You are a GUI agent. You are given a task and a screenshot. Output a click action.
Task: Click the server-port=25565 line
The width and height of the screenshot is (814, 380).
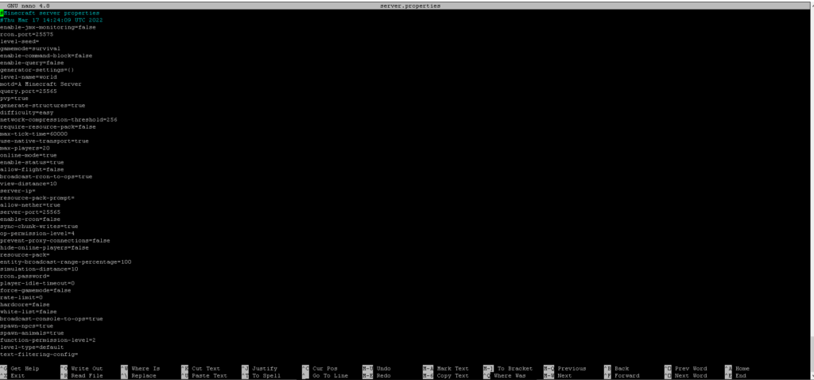click(30, 212)
